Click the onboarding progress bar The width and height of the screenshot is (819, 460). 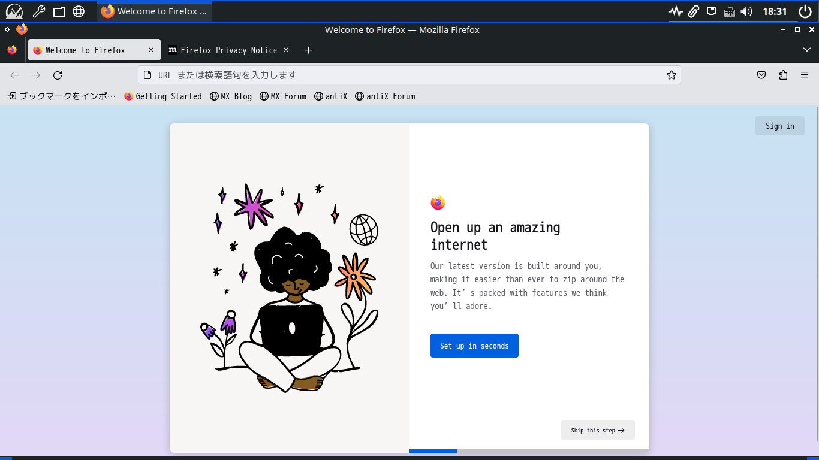[529, 450]
